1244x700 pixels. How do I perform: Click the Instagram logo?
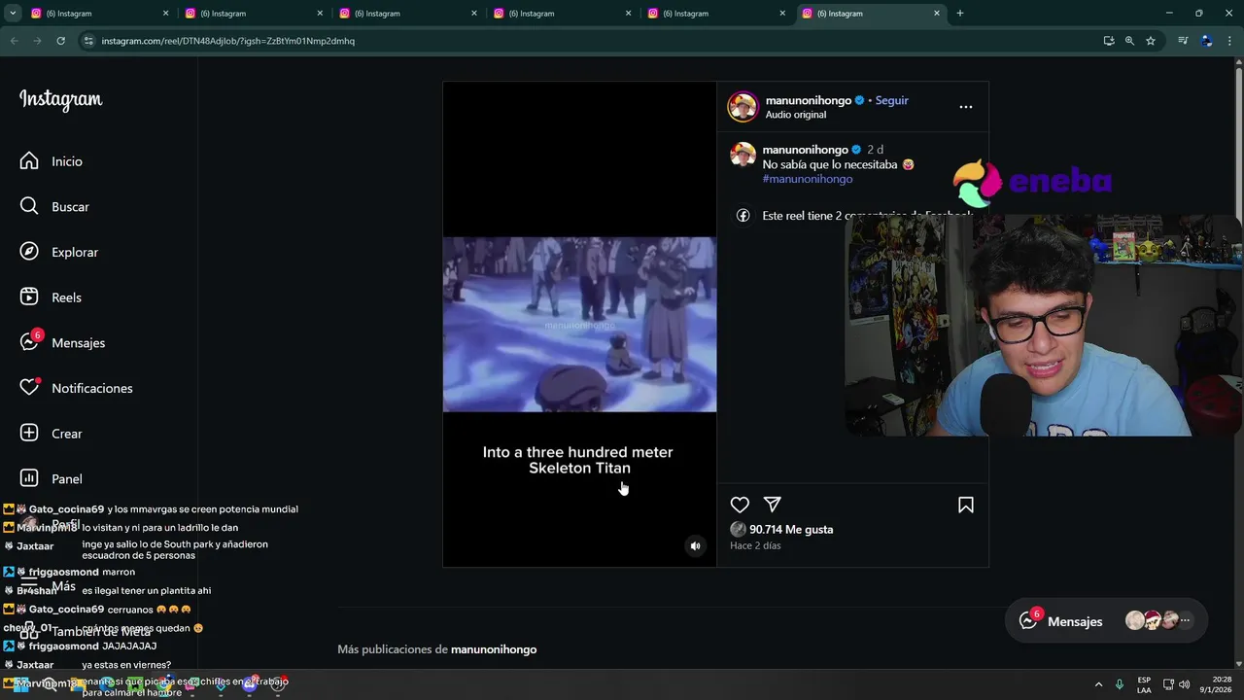(60, 100)
